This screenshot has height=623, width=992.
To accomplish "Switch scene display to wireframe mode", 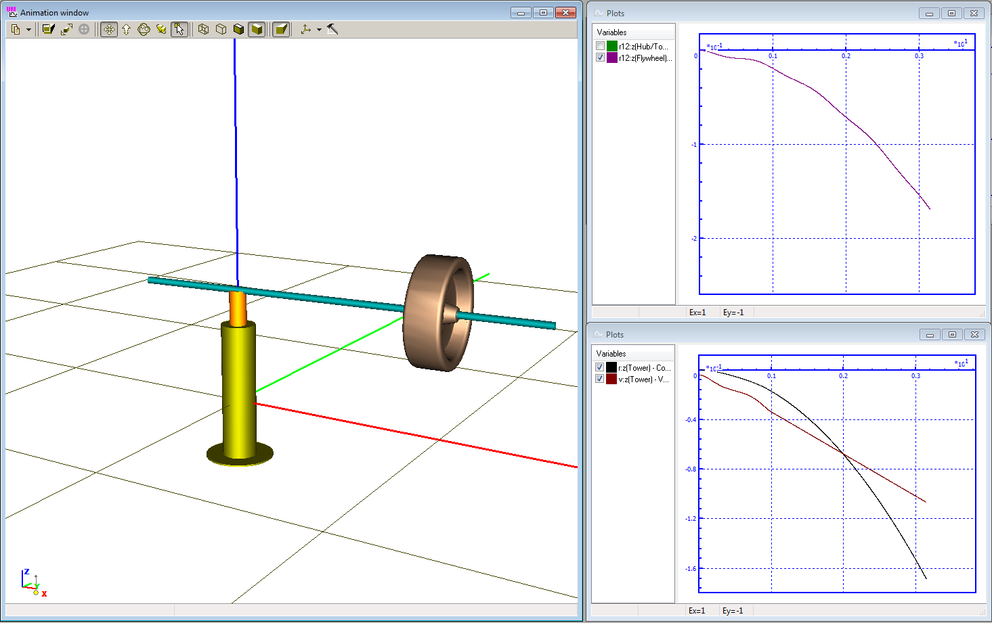I will pyautogui.click(x=204, y=29).
